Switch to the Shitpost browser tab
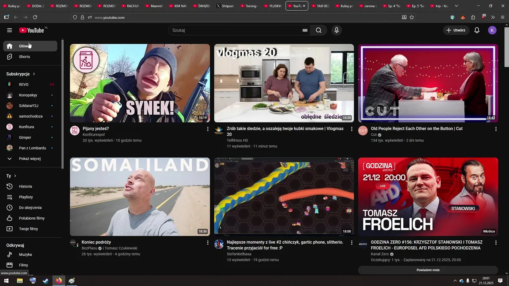This screenshot has width=509, height=286. tap(225, 6)
